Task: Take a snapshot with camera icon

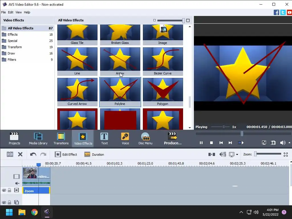Action: 273,143
